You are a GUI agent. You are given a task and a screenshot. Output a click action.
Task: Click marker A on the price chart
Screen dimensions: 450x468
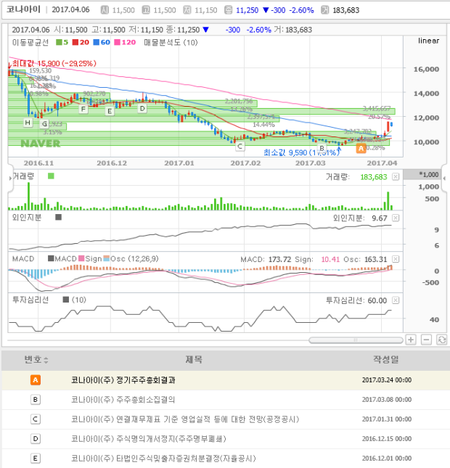pos(361,148)
